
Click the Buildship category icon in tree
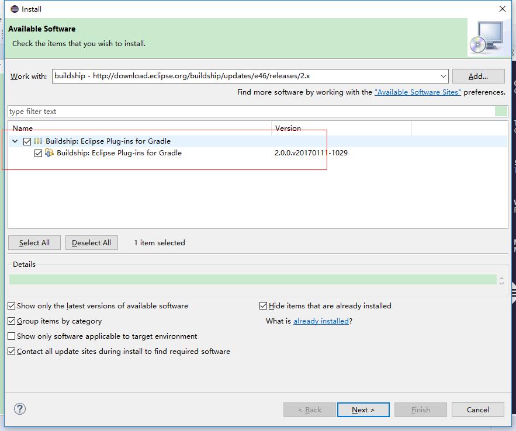click(38, 141)
